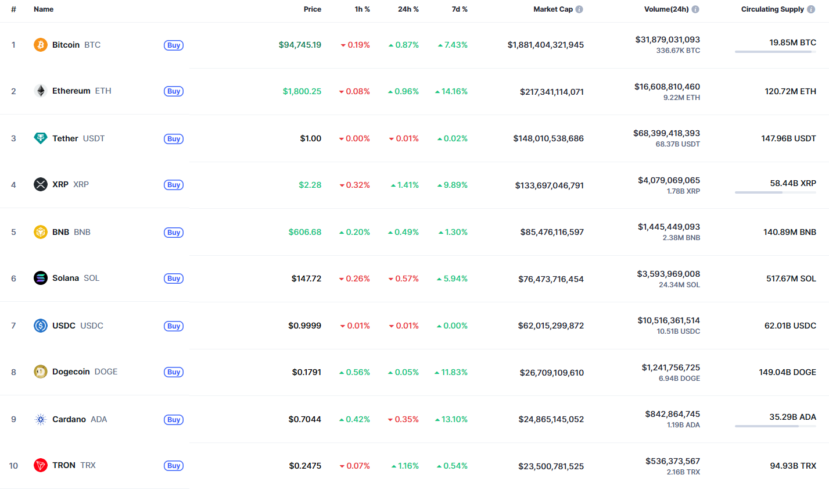
Task: Show the Volume(24h) info tooltip icon
Action: (x=695, y=9)
